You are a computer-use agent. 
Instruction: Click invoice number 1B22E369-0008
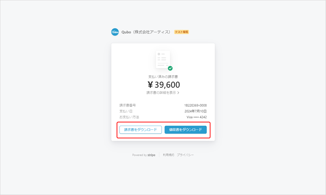(x=196, y=105)
